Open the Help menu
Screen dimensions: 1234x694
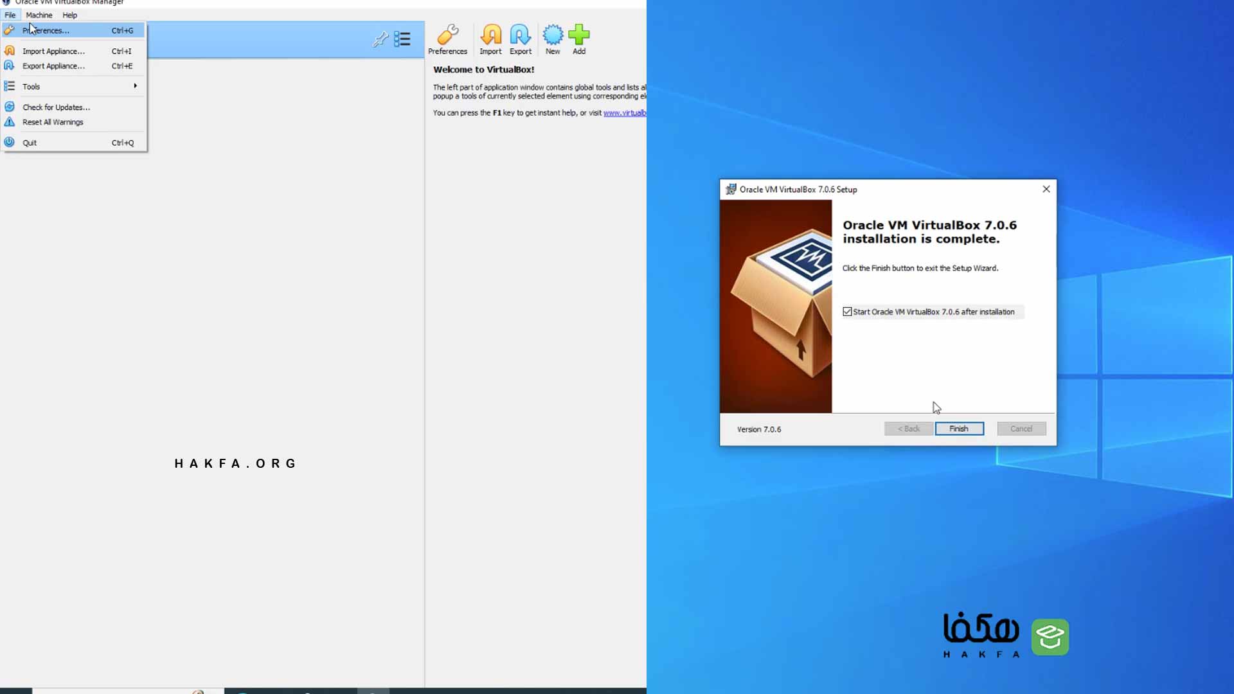(69, 15)
